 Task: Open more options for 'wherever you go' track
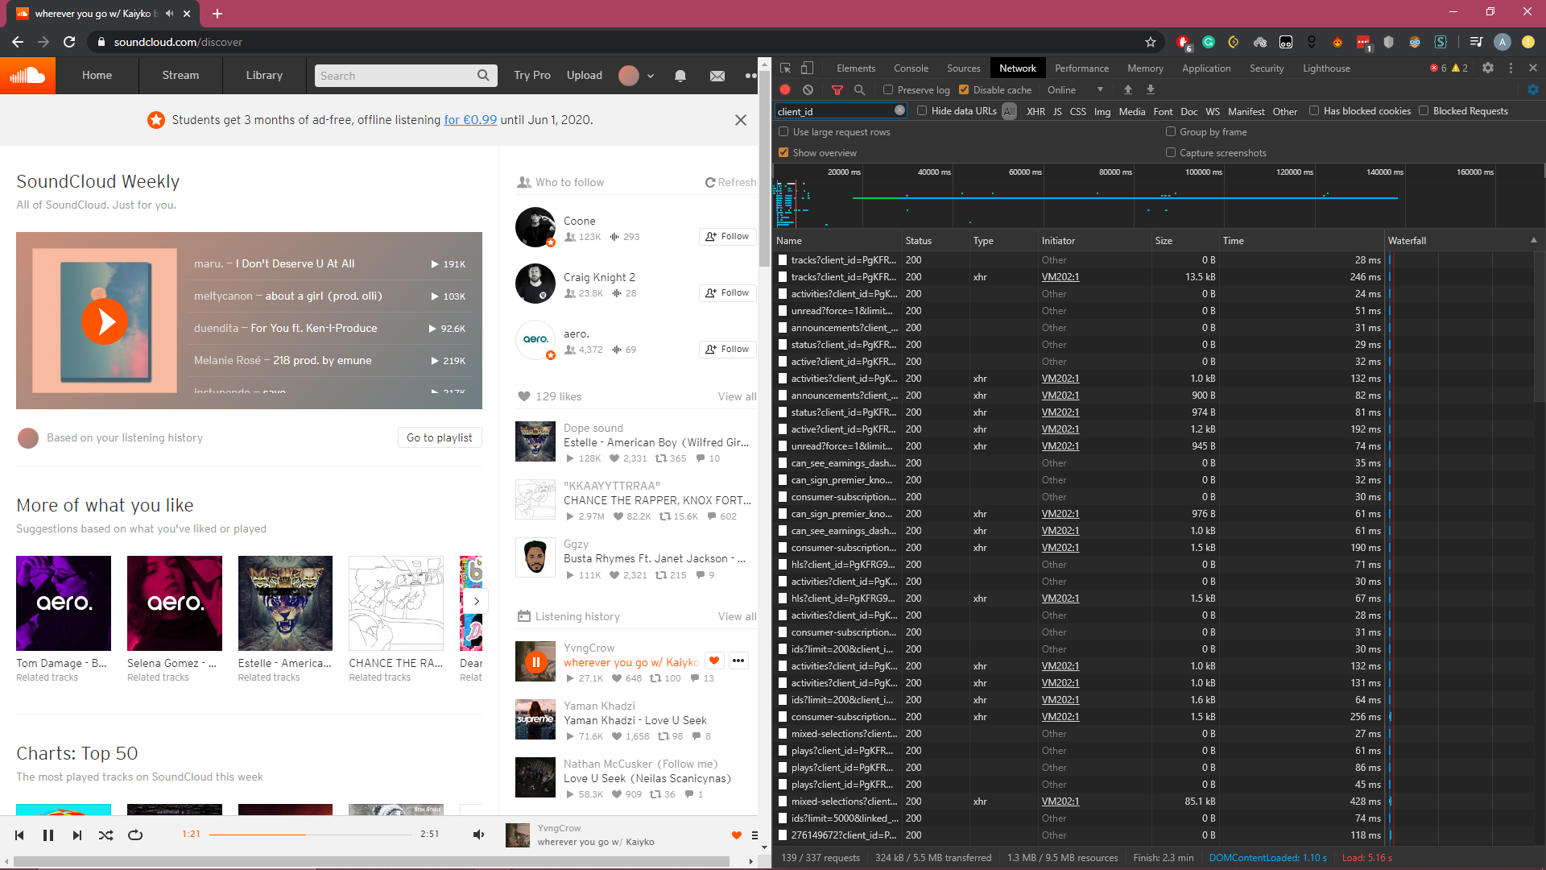coord(738,661)
